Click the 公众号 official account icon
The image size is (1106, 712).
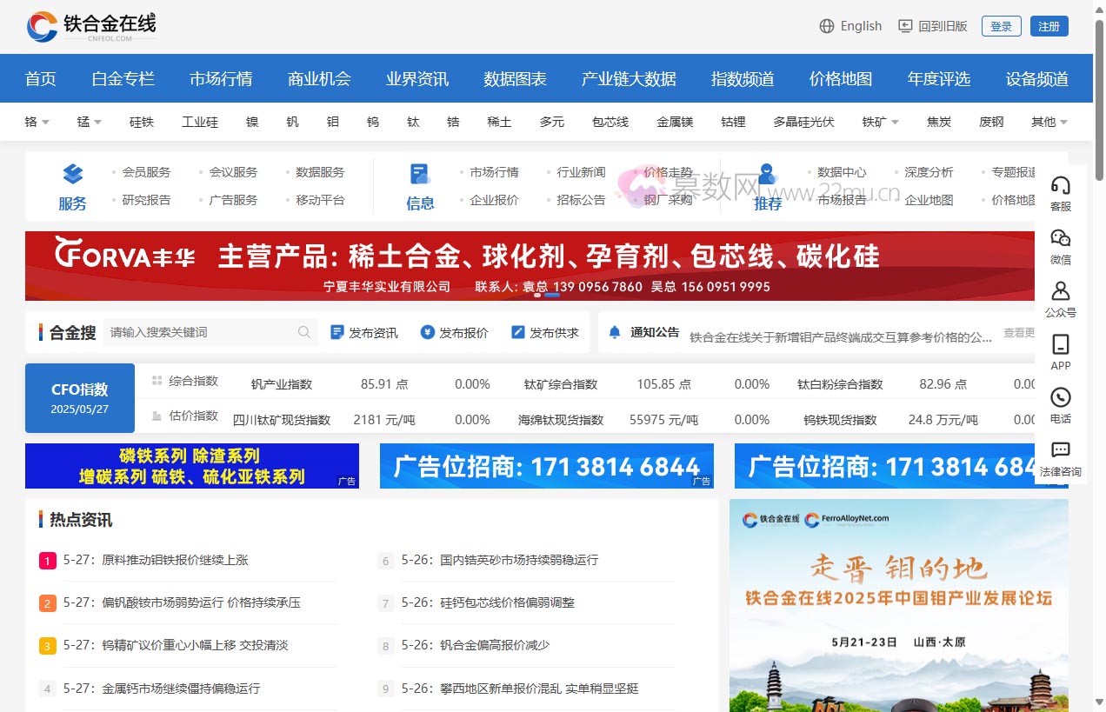[1060, 298]
